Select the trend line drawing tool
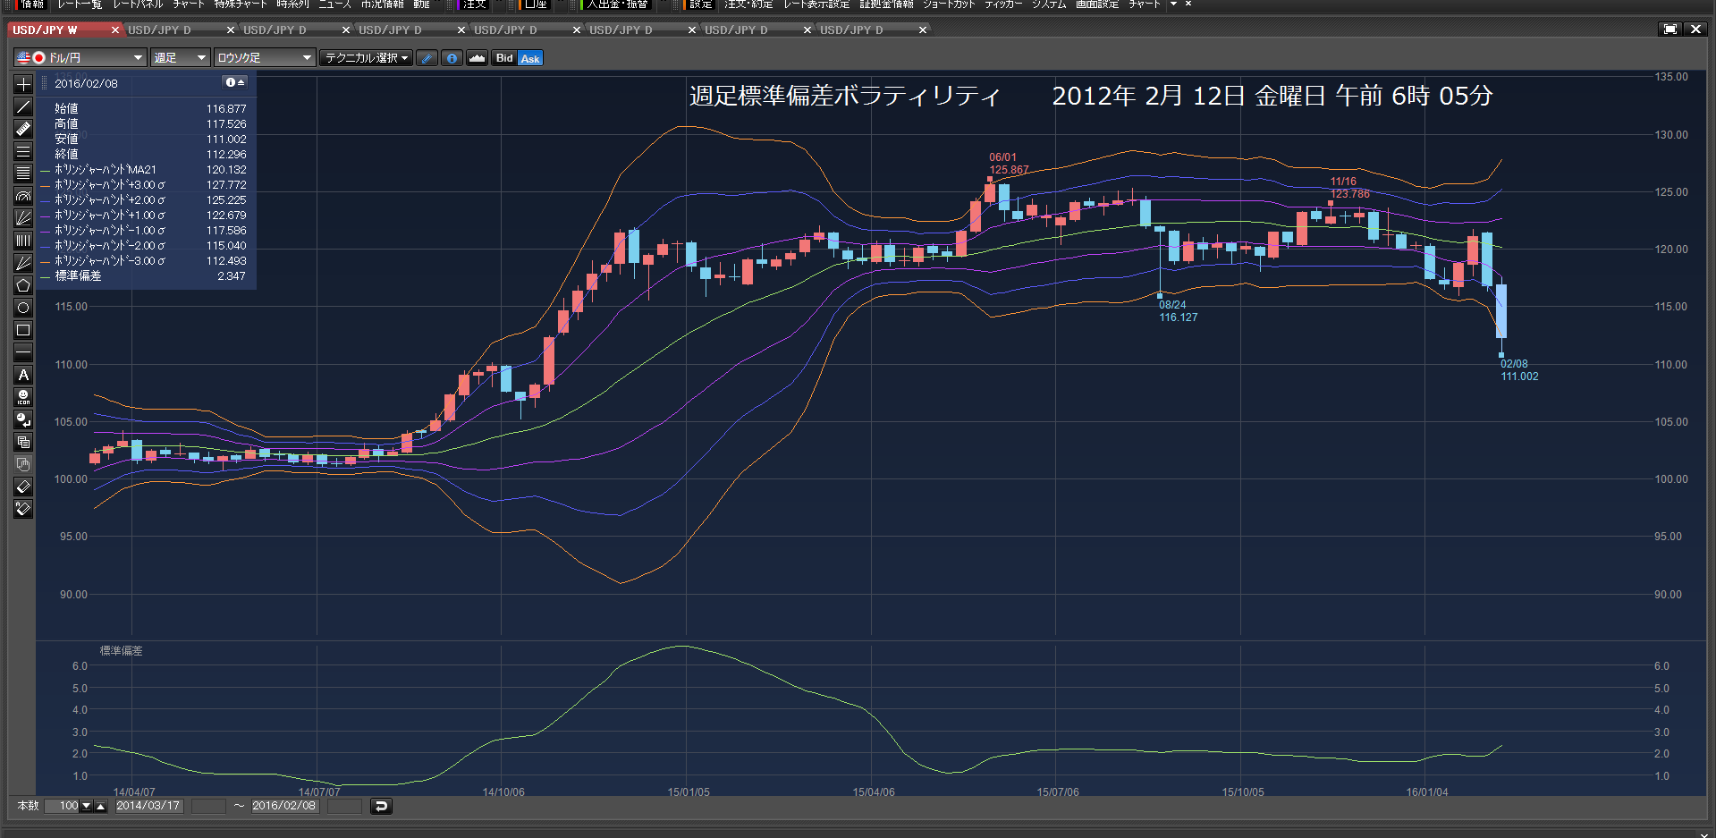 click(x=23, y=106)
